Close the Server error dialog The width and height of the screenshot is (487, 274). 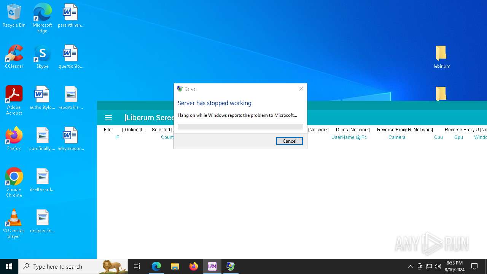pos(301,89)
